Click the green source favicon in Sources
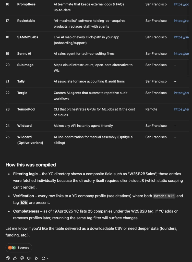 14,248
